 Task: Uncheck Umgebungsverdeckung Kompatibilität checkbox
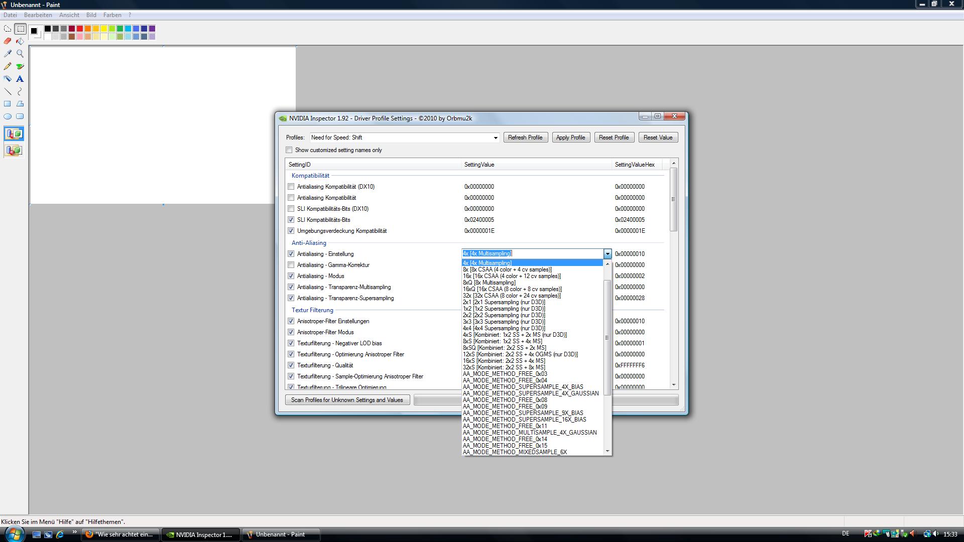coord(291,231)
